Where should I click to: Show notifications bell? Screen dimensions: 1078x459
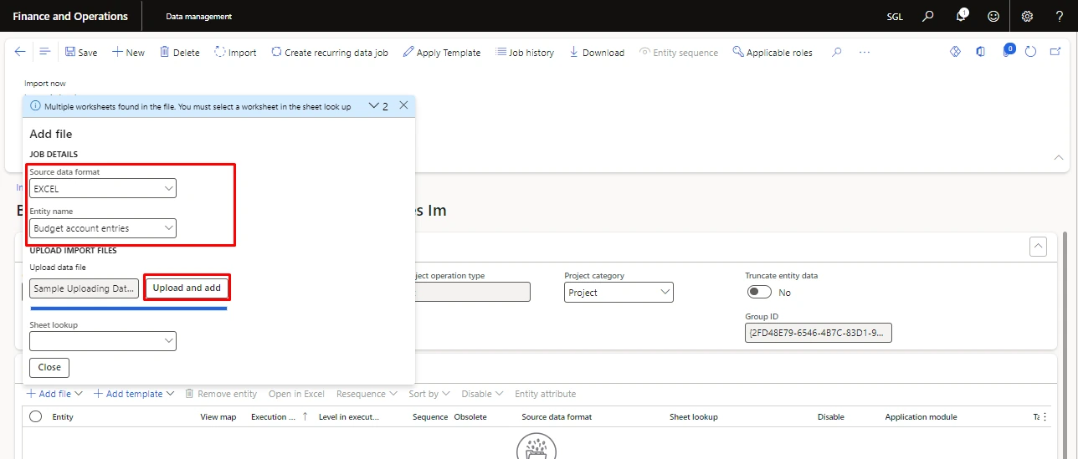[962, 16]
